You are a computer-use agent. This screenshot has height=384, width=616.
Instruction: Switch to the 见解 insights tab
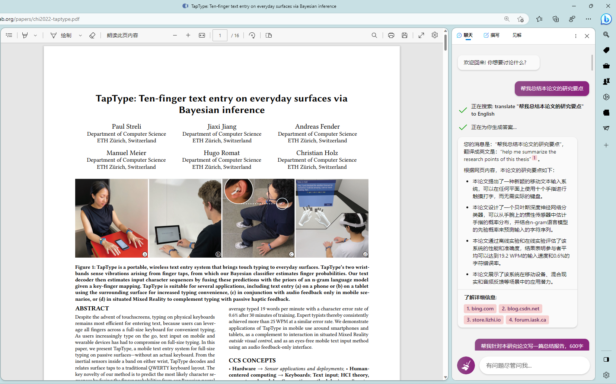pos(517,35)
